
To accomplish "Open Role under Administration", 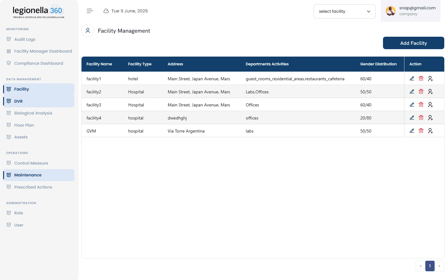I will 39,213.
